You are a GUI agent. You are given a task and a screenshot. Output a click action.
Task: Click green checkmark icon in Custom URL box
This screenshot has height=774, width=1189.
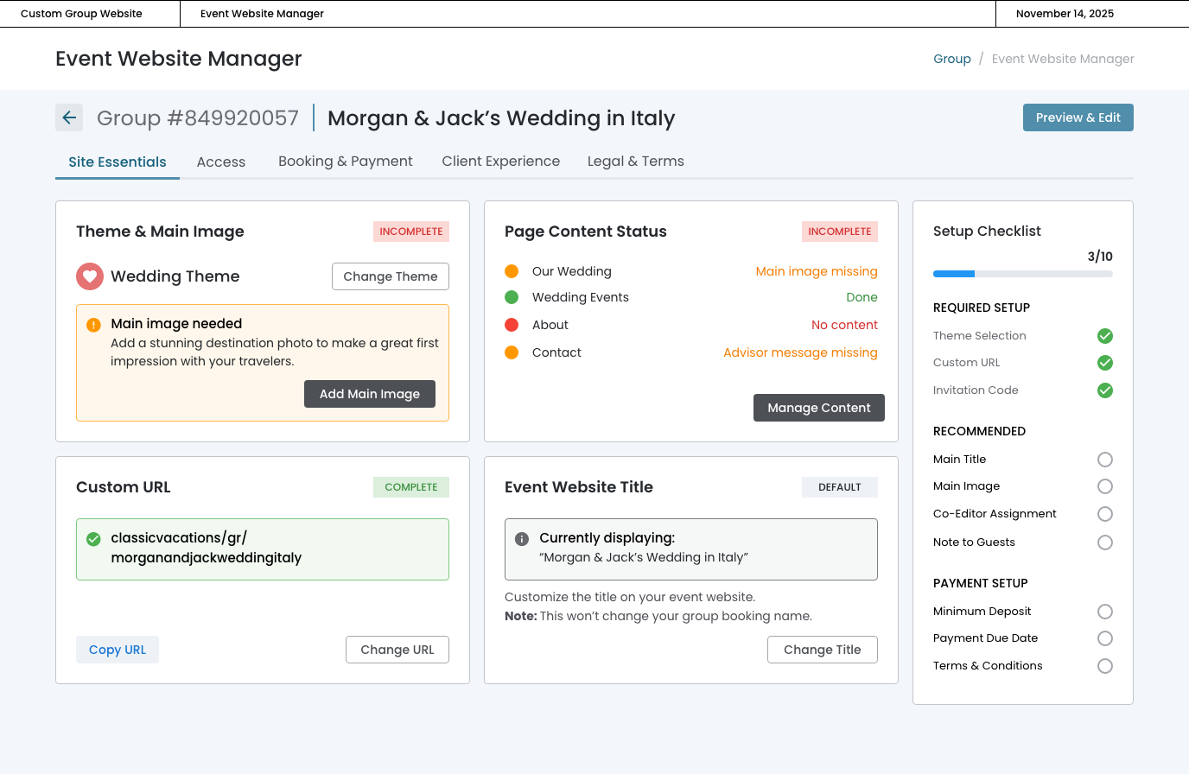(x=93, y=539)
